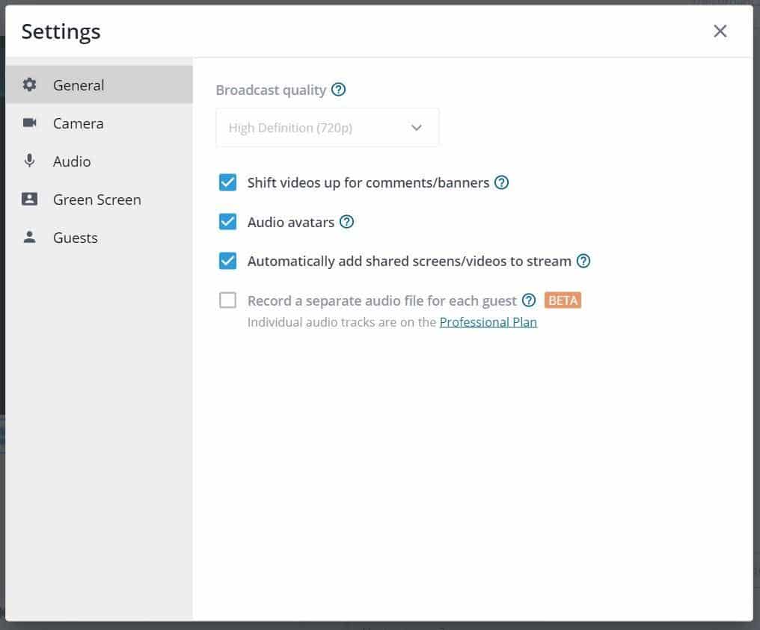Image resolution: width=760 pixels, height=630 pixels.
Task: Uncheck automatically add shared screens to stream
Action: click(x=228, y=261)
